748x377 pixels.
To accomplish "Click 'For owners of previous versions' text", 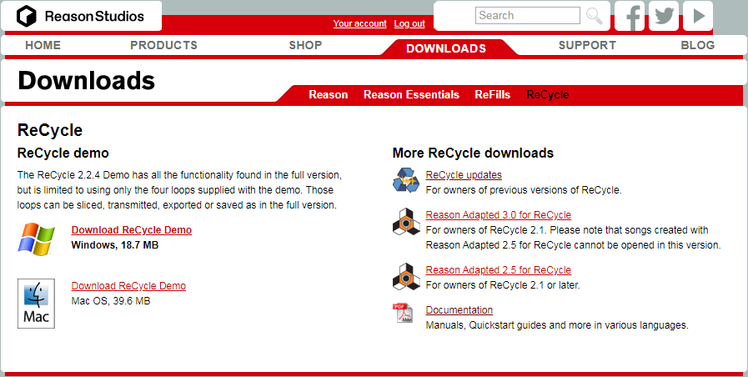I will [x=524, y=190].
